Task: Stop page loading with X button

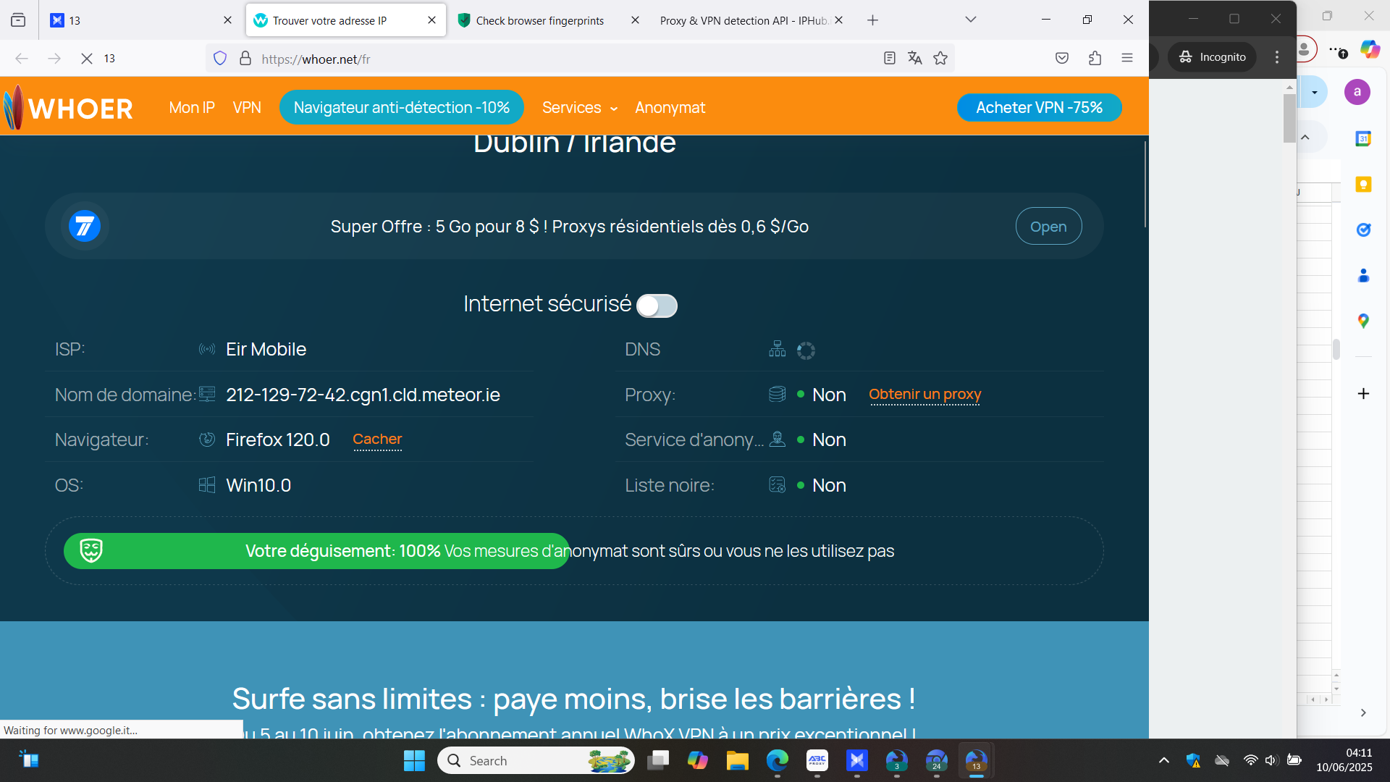Action: tap(86, 59)
